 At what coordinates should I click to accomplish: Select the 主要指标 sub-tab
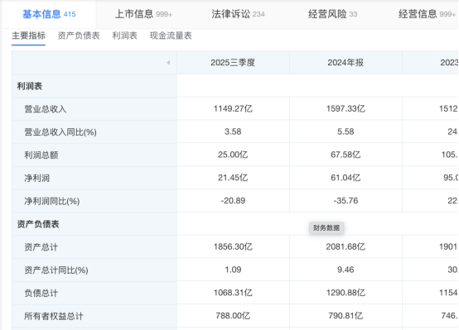[28, 36]
